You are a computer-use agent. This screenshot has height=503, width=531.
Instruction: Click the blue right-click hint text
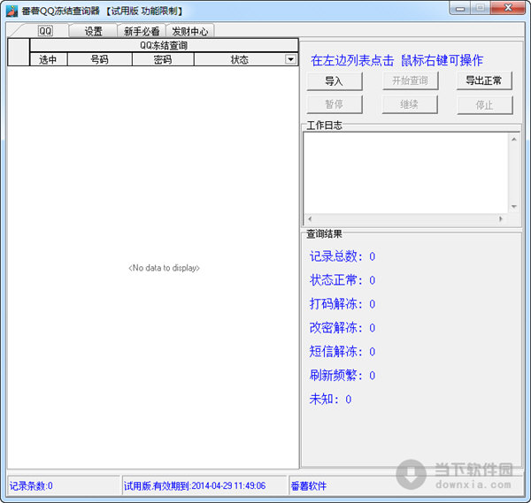396,60
